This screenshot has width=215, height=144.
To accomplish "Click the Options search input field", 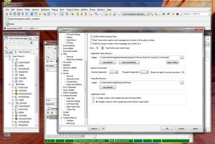I will pyautogui.click(x=73, y=128).
